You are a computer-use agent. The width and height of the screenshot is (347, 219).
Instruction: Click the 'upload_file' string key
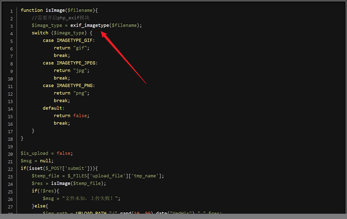click(108, 176)
